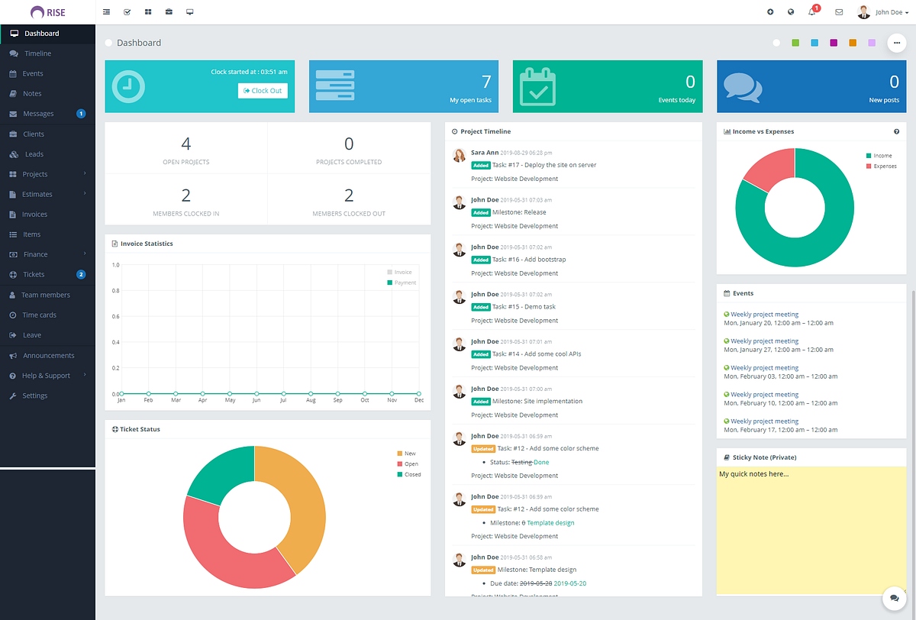The image size is (916, 620).
Task: Select the green dashboard color swatch
Action: point(795,43)
